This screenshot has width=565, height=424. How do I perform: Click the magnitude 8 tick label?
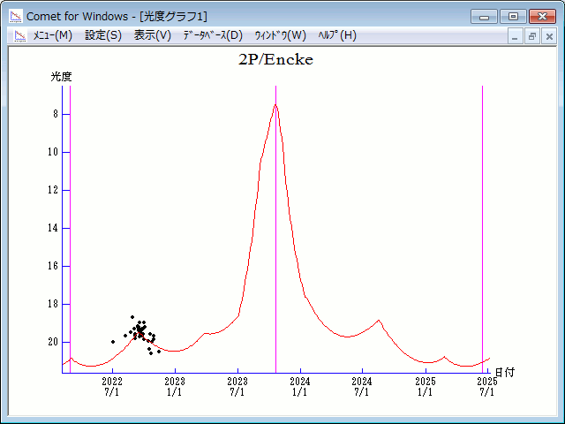pyautogui.click(x=55, y=114)
